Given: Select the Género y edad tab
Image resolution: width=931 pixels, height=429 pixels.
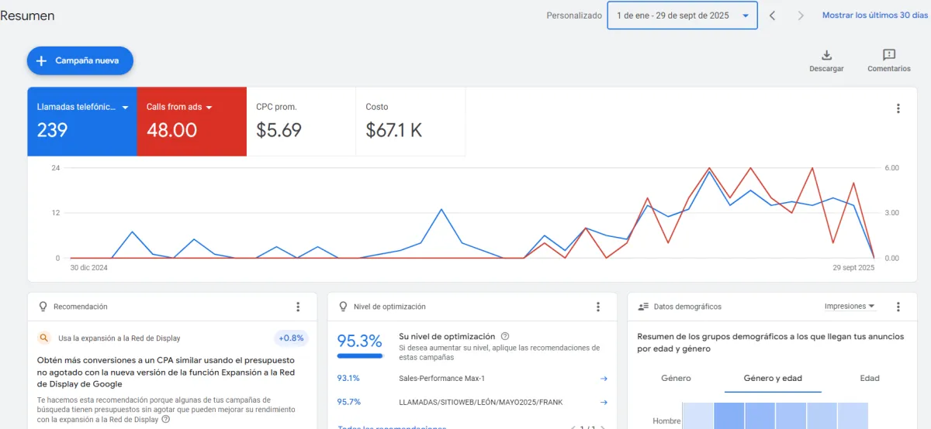Looking at the screenshot, I should (x=773, y=379).
